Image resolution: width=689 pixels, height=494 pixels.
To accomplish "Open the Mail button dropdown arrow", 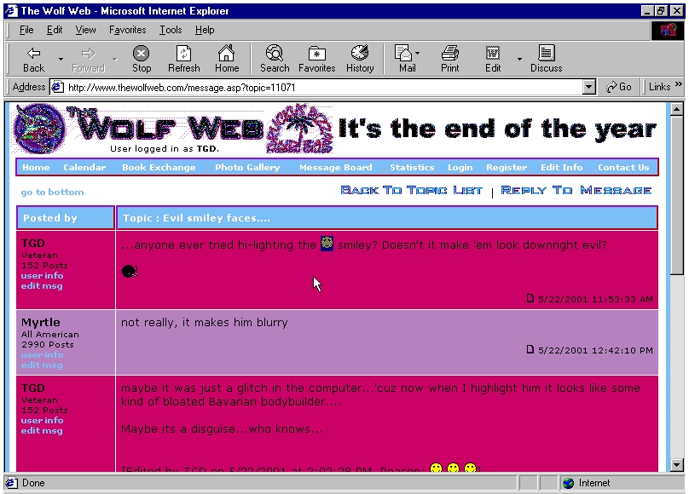I will click(x=418, y=59).
